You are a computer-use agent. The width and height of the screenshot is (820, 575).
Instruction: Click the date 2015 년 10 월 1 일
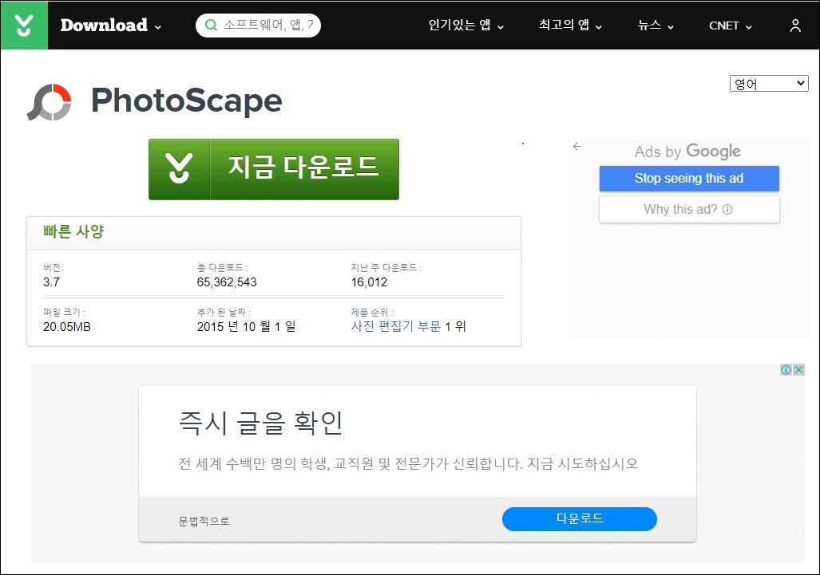tap(246, 327)
